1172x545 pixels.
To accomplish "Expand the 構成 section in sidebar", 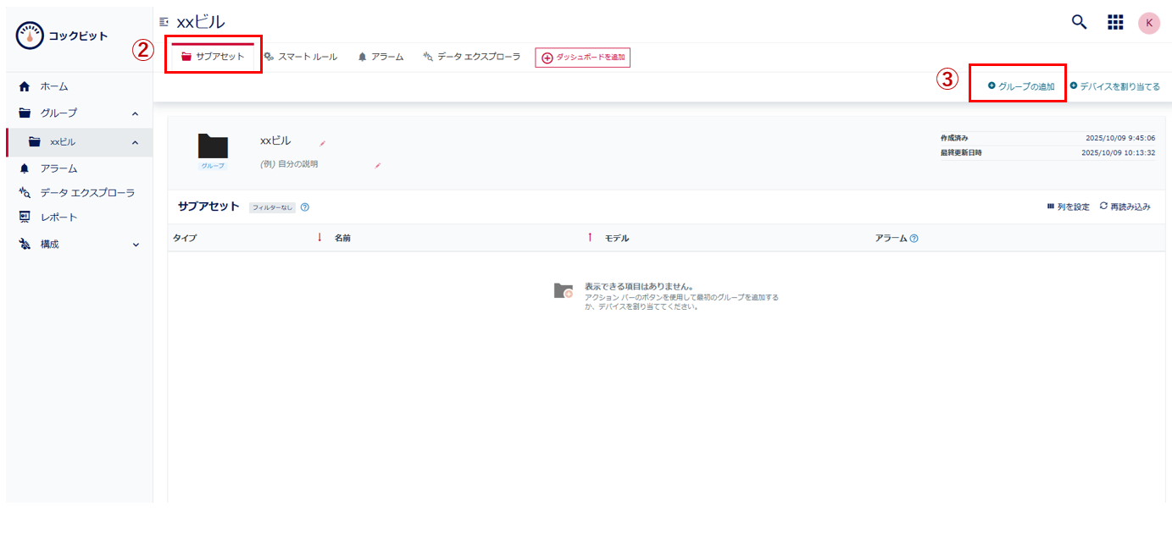I will click(x=136, y=245).
